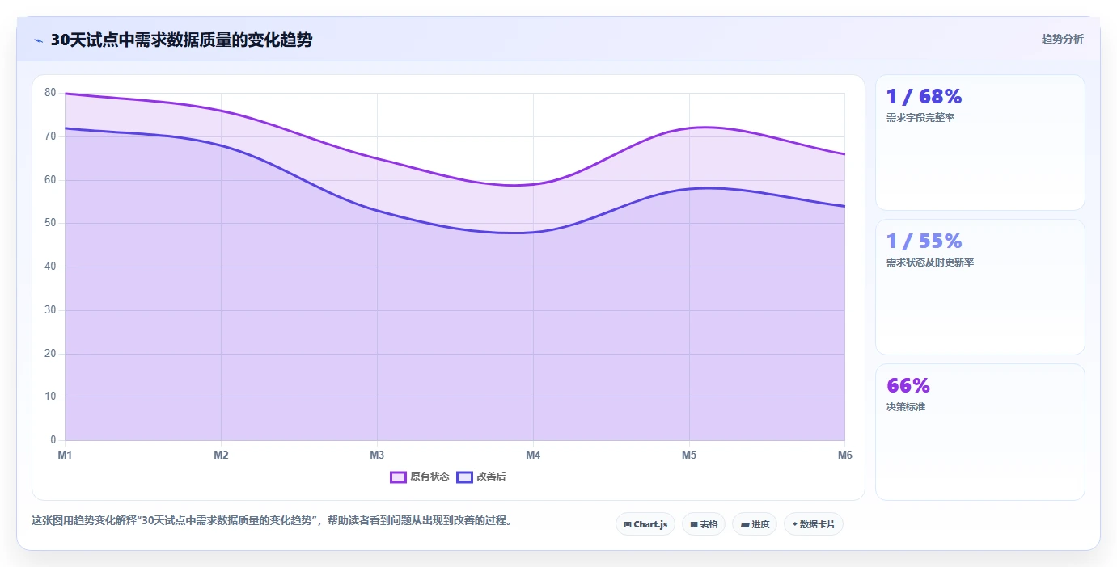Select the 进度 tag
The width and height of the screenshot is (1117, 567).
pos(755,524)
